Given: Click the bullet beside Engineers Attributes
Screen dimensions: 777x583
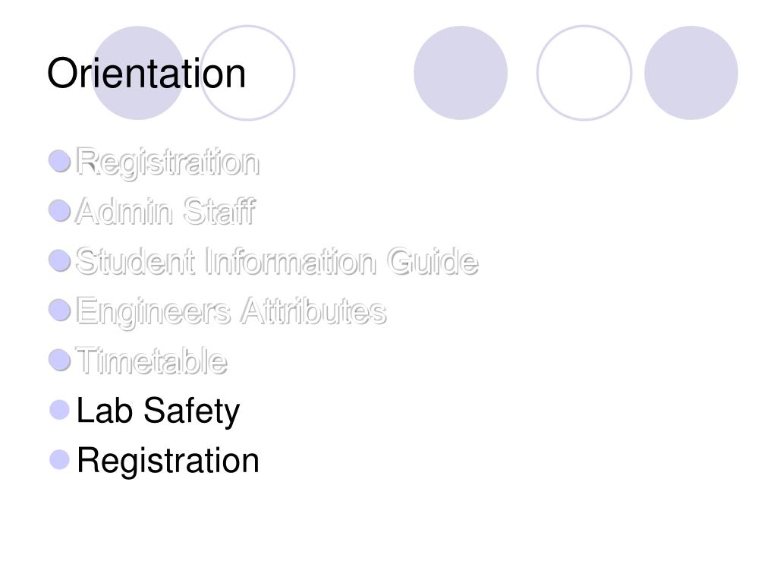Looking at the screenshot, I should (59, 310).
